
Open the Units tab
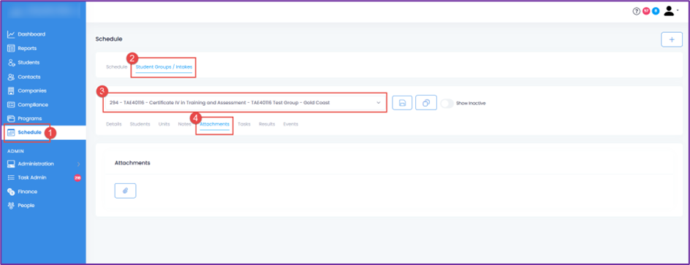(164, 124)
